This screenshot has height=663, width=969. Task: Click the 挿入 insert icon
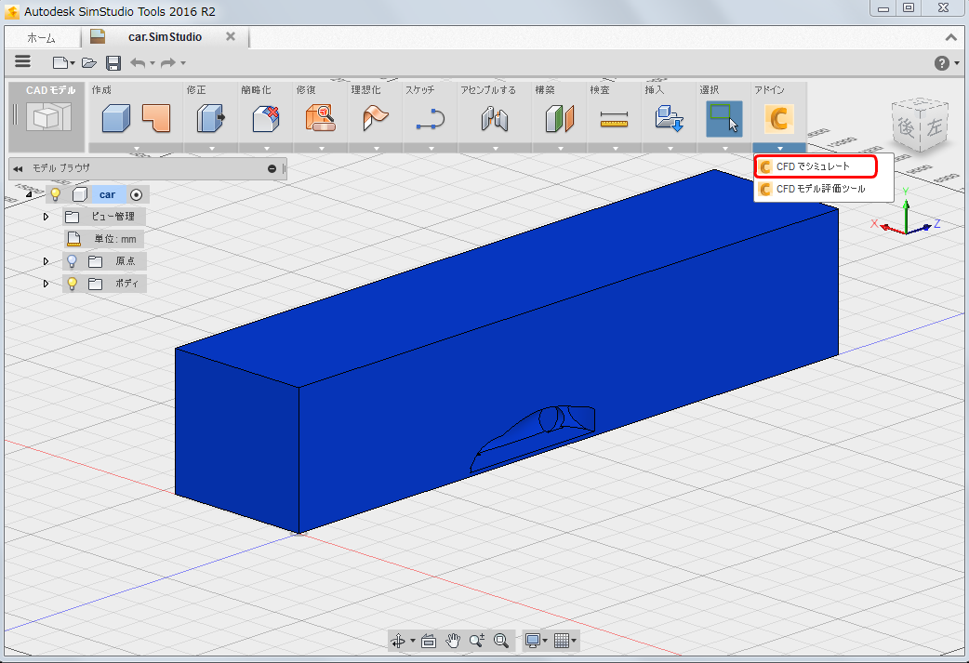pyautogui.click(x=670, y=117)
